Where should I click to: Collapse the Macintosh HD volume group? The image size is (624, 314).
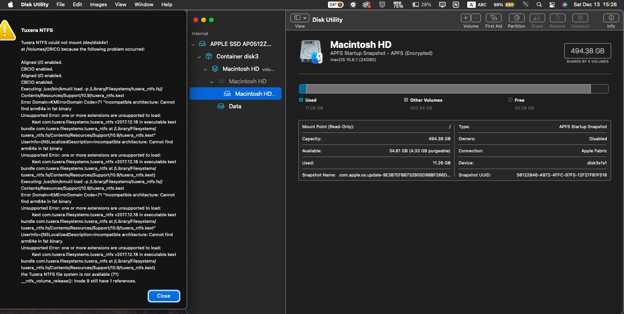[206, 69]
